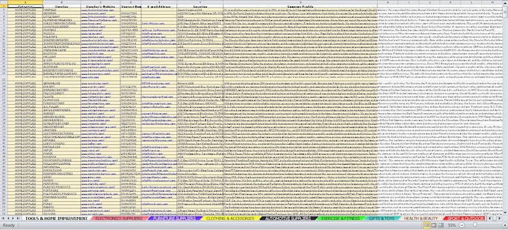Open the SPORT & OUTDOOR sheet tab
The width and height of the screenshot is (508, 230).
pos(464,218)
